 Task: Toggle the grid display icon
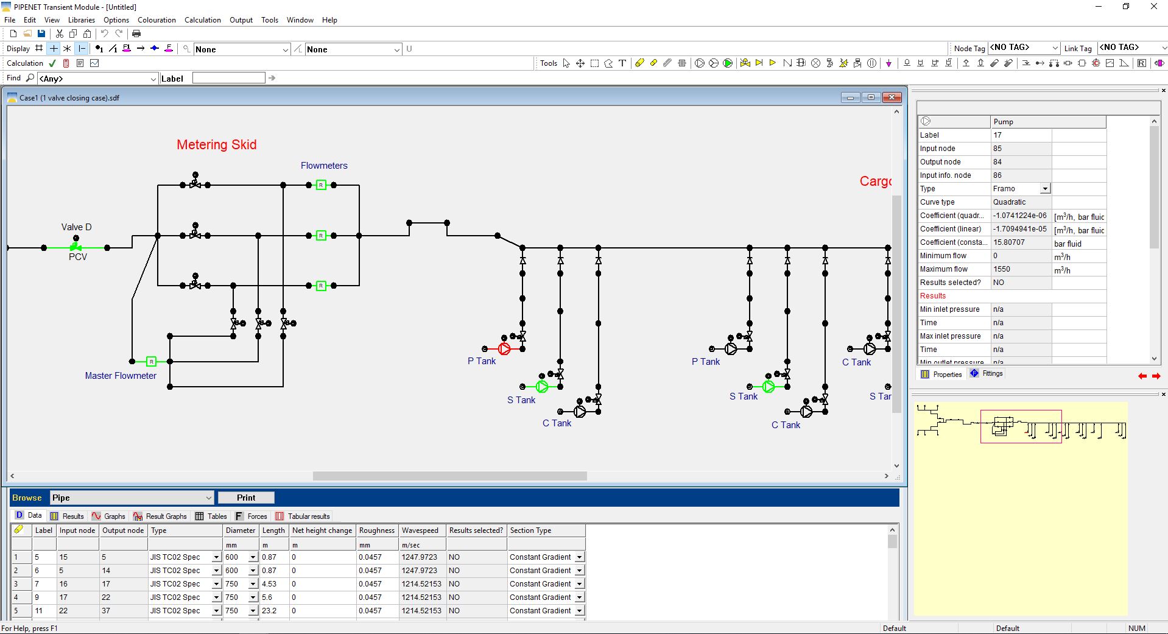click(39, 48)
